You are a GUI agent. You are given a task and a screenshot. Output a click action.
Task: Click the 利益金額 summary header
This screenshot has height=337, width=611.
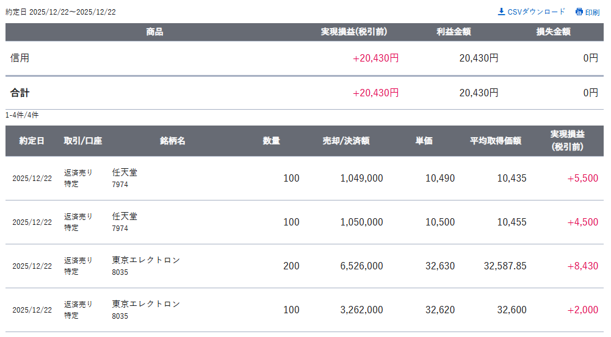(x=454, y=32)
